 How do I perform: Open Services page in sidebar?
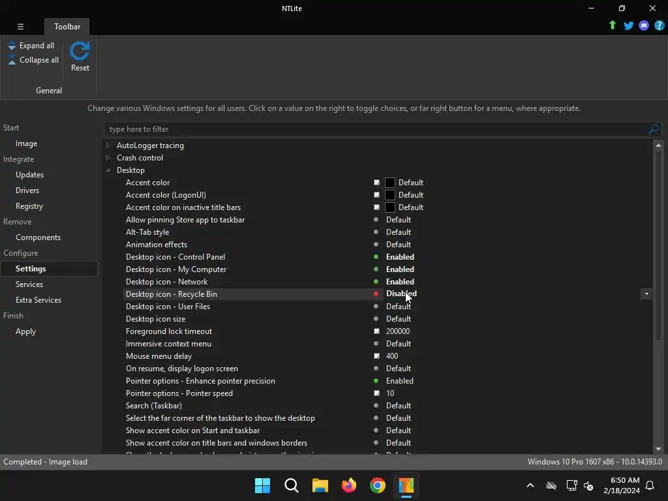[x=29, y=284]
